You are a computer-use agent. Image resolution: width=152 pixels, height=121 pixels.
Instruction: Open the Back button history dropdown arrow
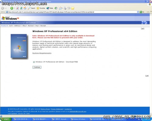point(9,8)
